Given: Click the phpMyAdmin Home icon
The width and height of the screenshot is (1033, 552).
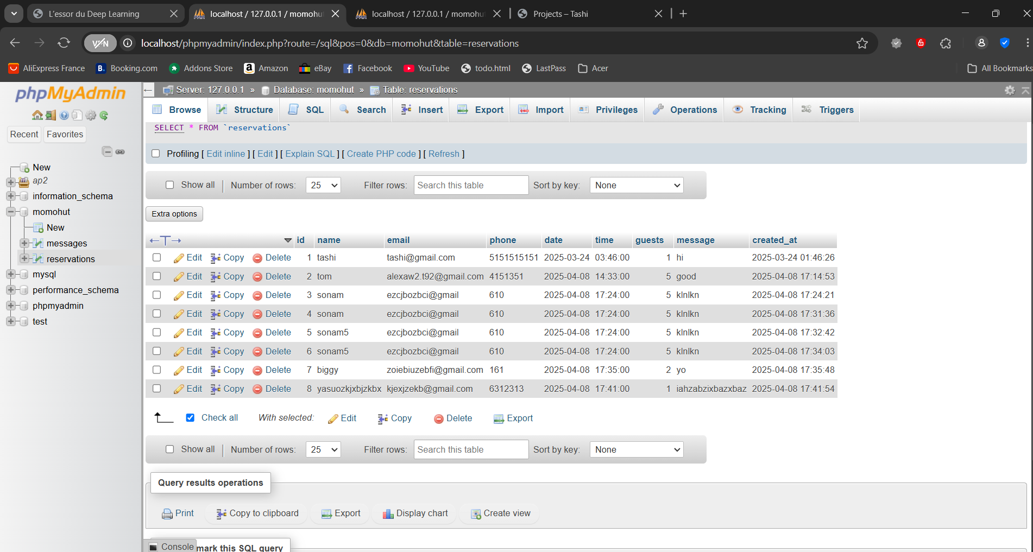Looking at the screenshot, I should [37, 115].
